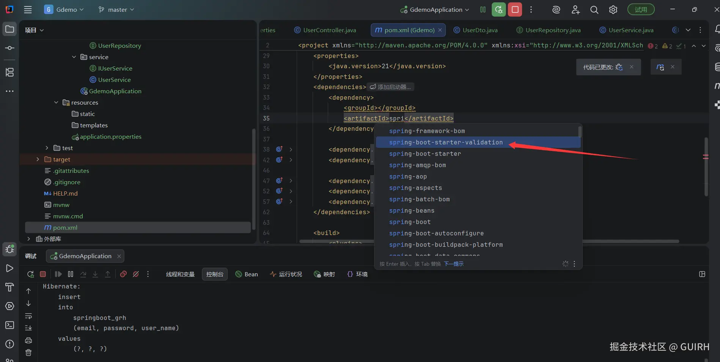The width and height of the screenshot is (720, 362).
Task: Open the Build hammer tool window
Action: tap(10, 287)
